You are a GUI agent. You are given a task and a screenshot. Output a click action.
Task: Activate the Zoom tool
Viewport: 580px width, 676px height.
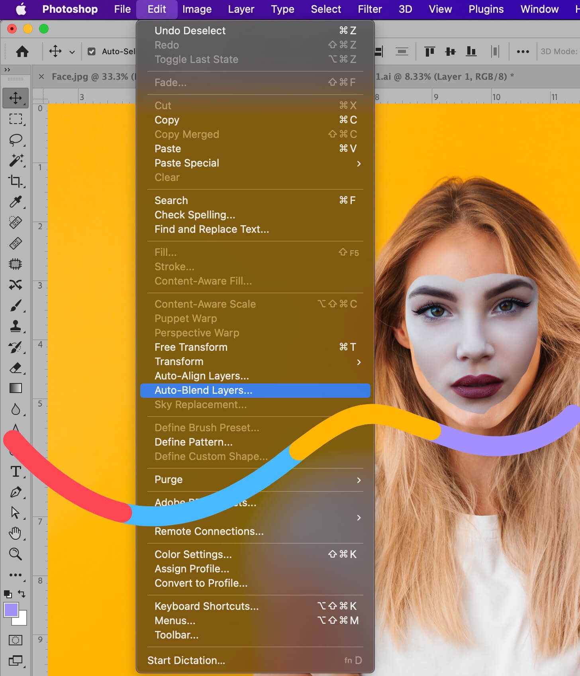[16, 554]
